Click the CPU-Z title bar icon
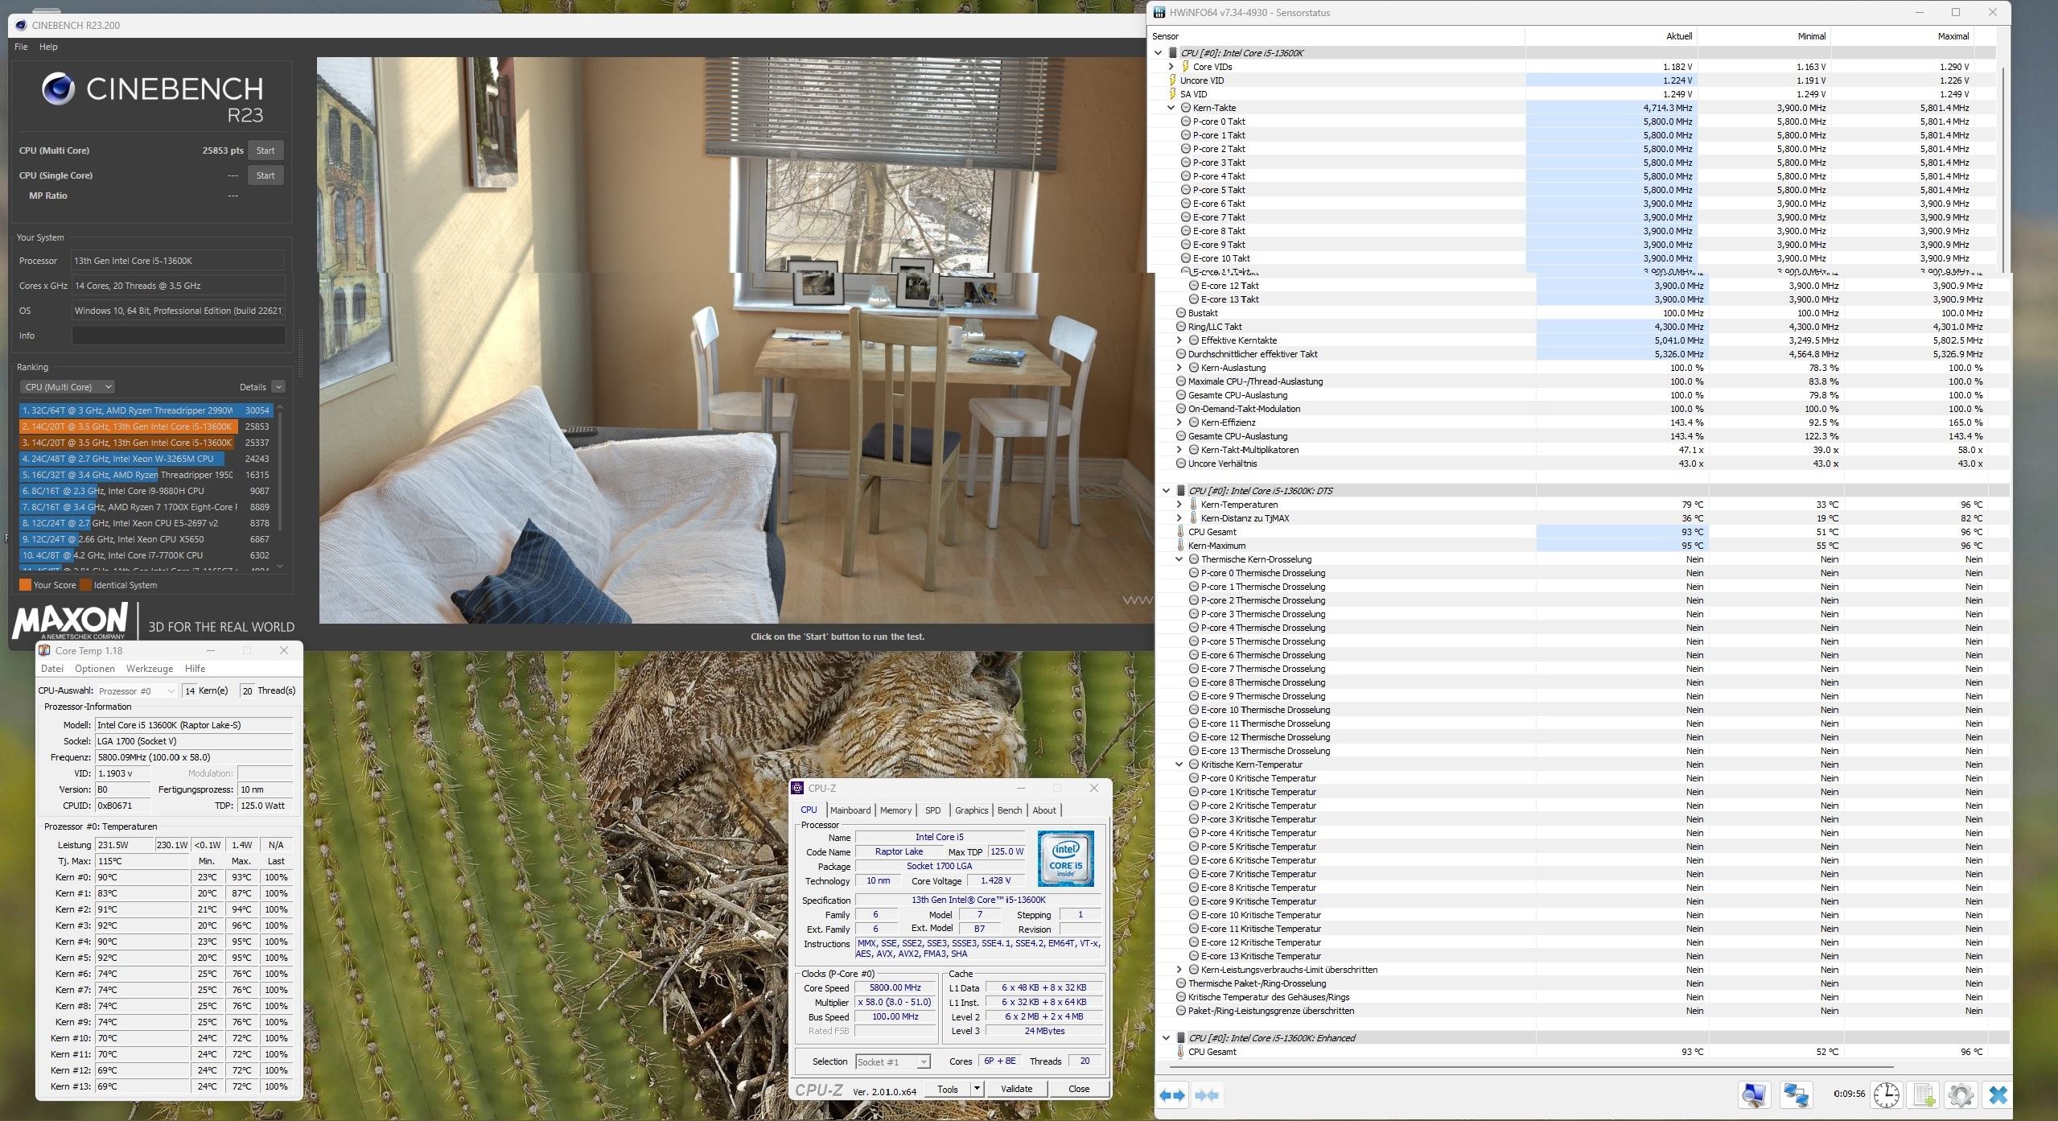The height and width of the screenshot is (1121, 2058). pyautogui.click(x=797, y=789)
